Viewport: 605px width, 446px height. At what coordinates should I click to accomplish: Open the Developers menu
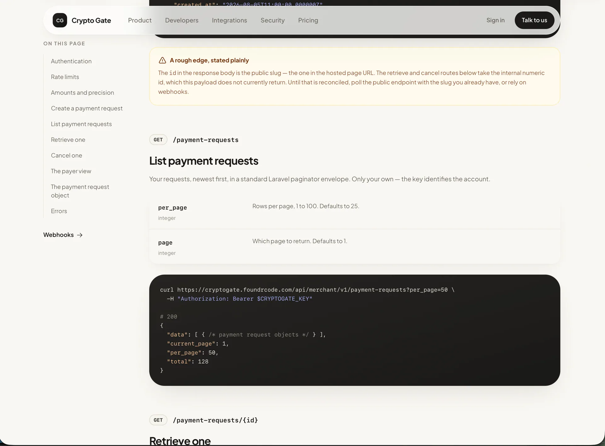(182, 20)
